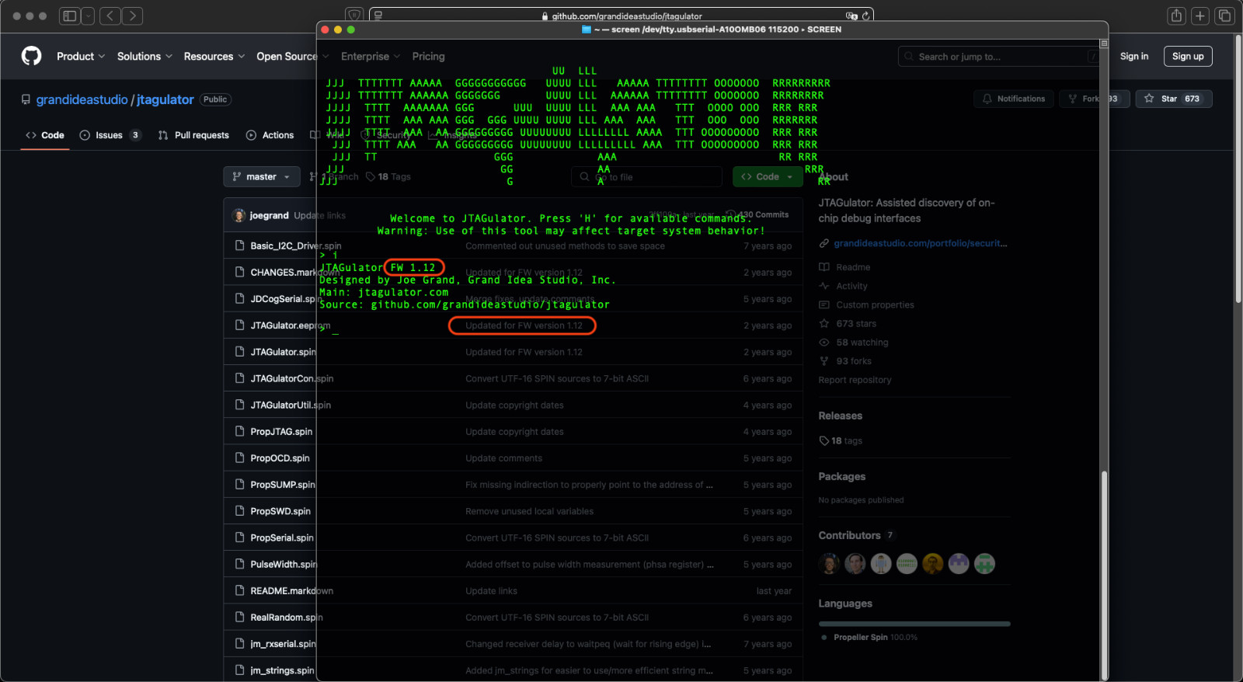Click the privacy shield icon in Safari toolbar
This screenshot has height=682, width=1243.
point(354,15)
